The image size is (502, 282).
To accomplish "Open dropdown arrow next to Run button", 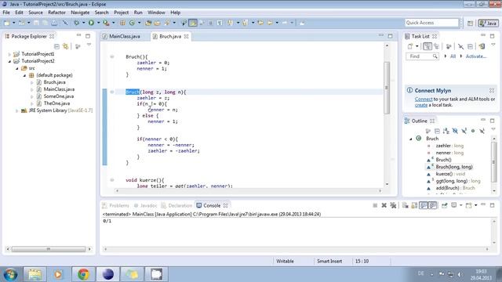I will click(x=98, y=23).
